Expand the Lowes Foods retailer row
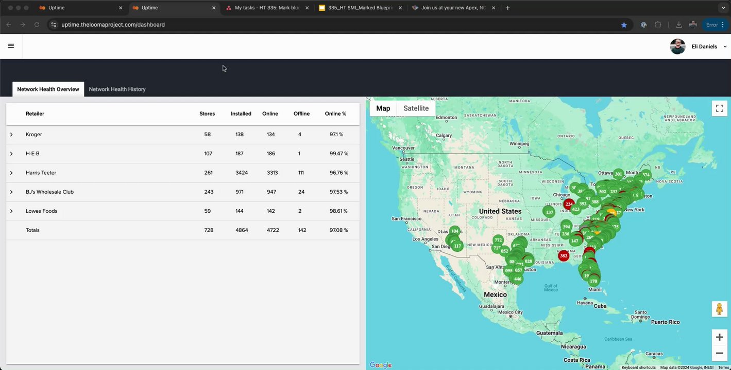 pyautogui.click(x=11, y=211)
